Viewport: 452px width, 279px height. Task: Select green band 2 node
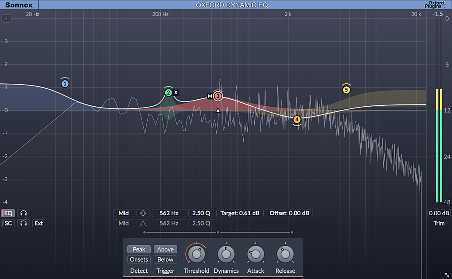(x=168, y=93)
